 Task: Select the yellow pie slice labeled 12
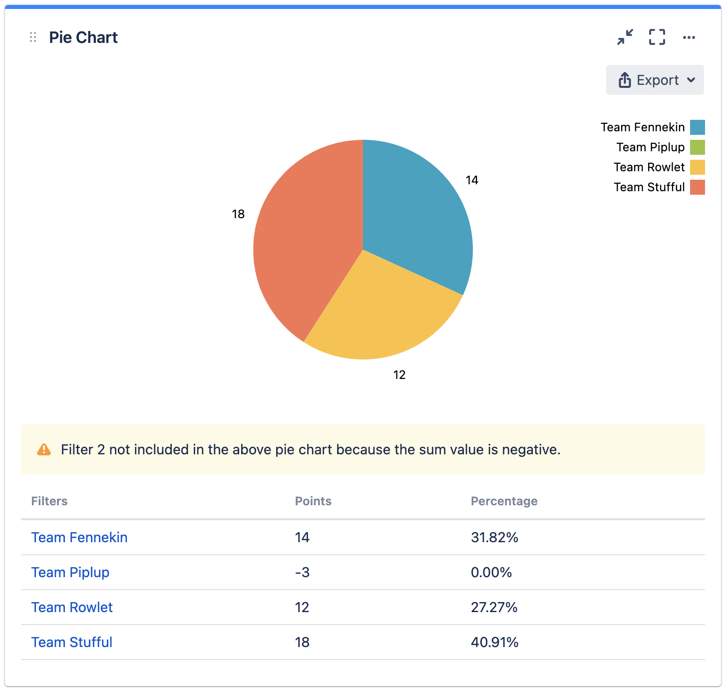coord(379,315)
